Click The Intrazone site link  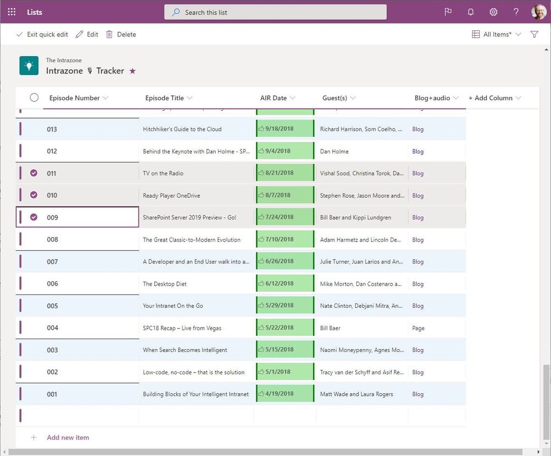point(63,60)
